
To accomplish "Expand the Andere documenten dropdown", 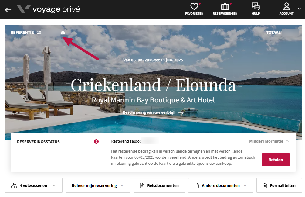I will (221, 185).
